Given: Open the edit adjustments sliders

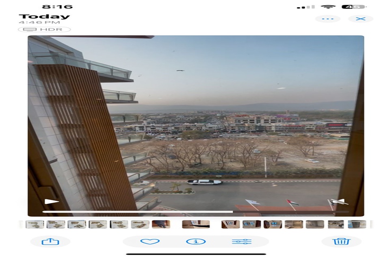Looking at the screenshot, I should point(242,242).
